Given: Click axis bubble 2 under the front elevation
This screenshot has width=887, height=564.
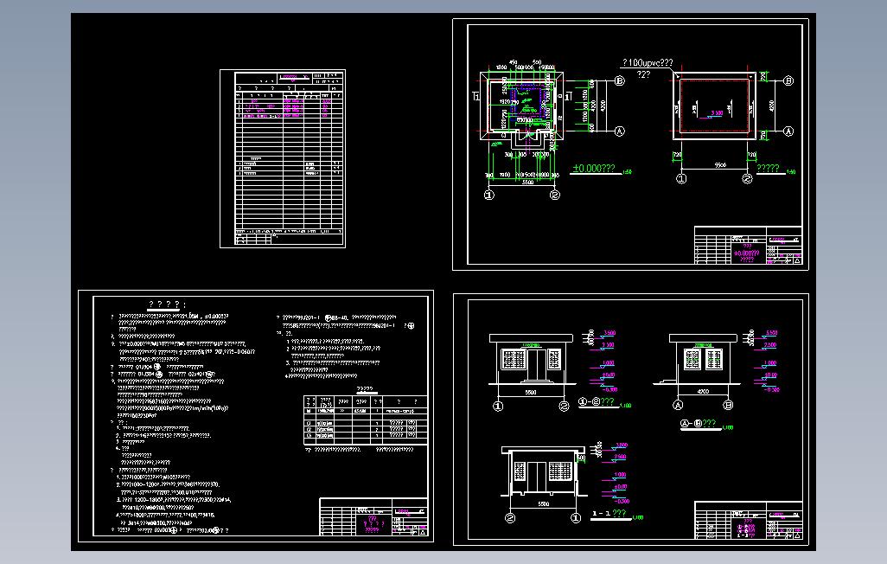Looking at the screenshot, I should [x=564, y=406].
